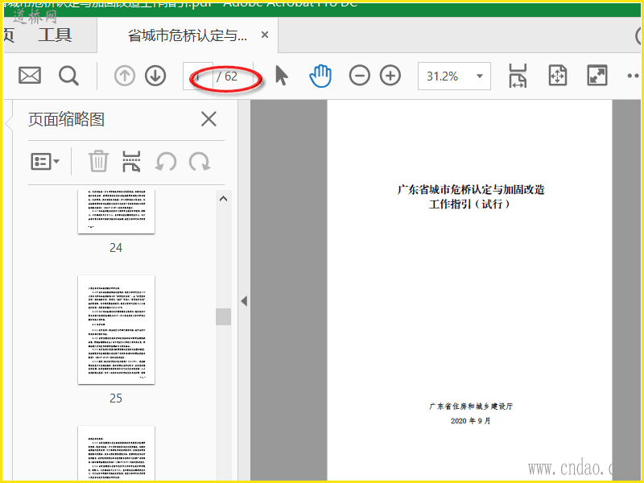644x483 pixels.
Task: Click the thumbnail scrollbar up arrow
Action: [224, 199]
